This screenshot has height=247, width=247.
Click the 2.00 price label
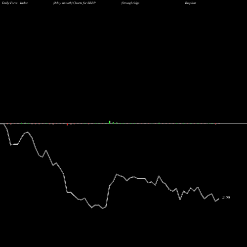[x=226, y=198]
